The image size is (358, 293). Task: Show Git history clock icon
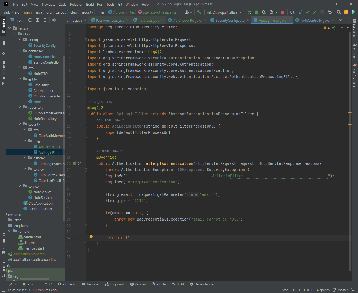click(x=322, y=12)
